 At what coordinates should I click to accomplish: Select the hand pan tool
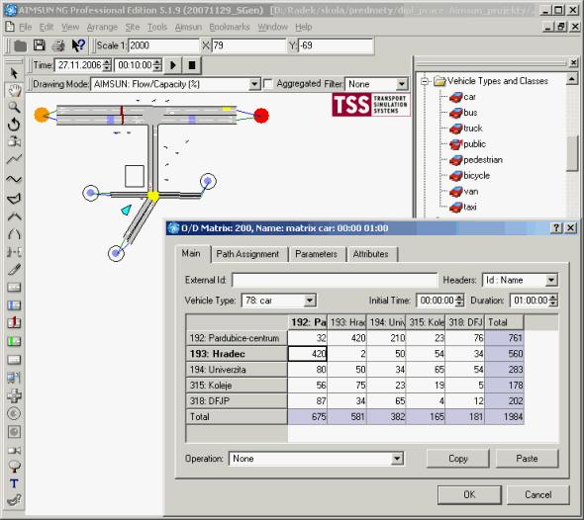[x=14, y=90]
